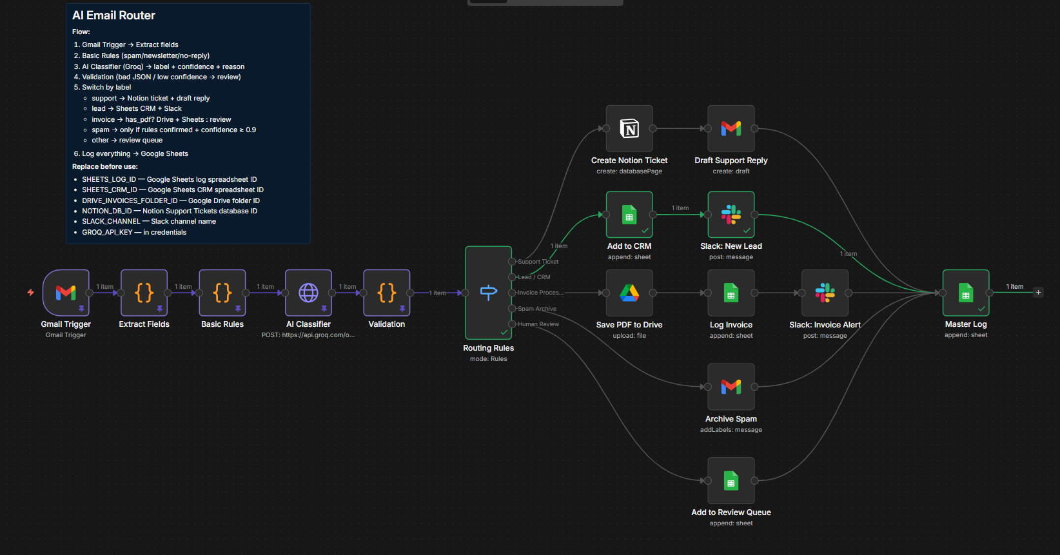
Task: Click the 'other → review queue' bullet
Action: pyautogui.click(x=127, y=141)
